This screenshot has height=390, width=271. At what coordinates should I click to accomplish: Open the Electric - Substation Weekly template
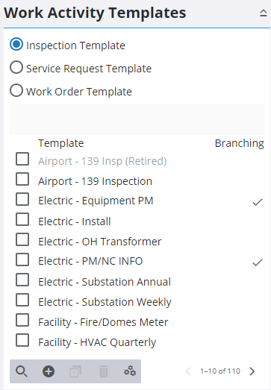tap(105, 302)
